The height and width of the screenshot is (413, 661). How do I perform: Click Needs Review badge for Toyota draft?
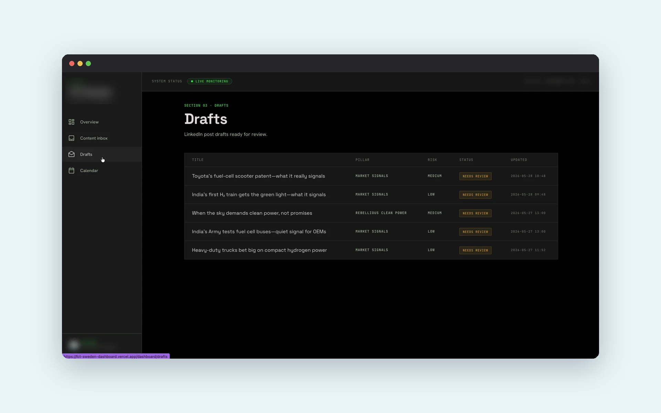coord(475,176)
